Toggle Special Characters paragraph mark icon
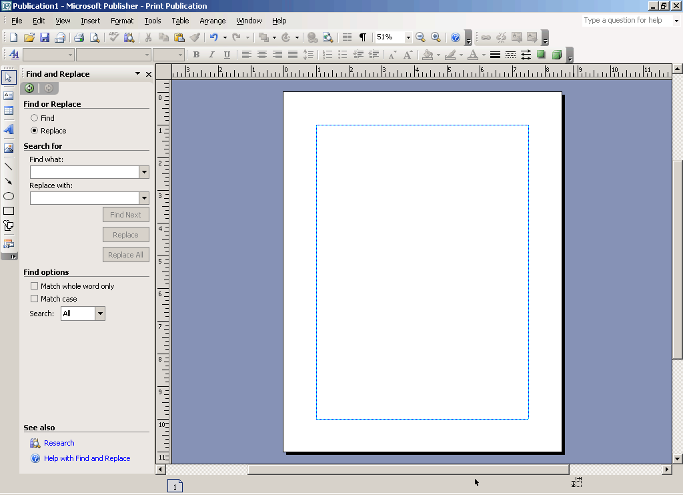 coord(362,37)
